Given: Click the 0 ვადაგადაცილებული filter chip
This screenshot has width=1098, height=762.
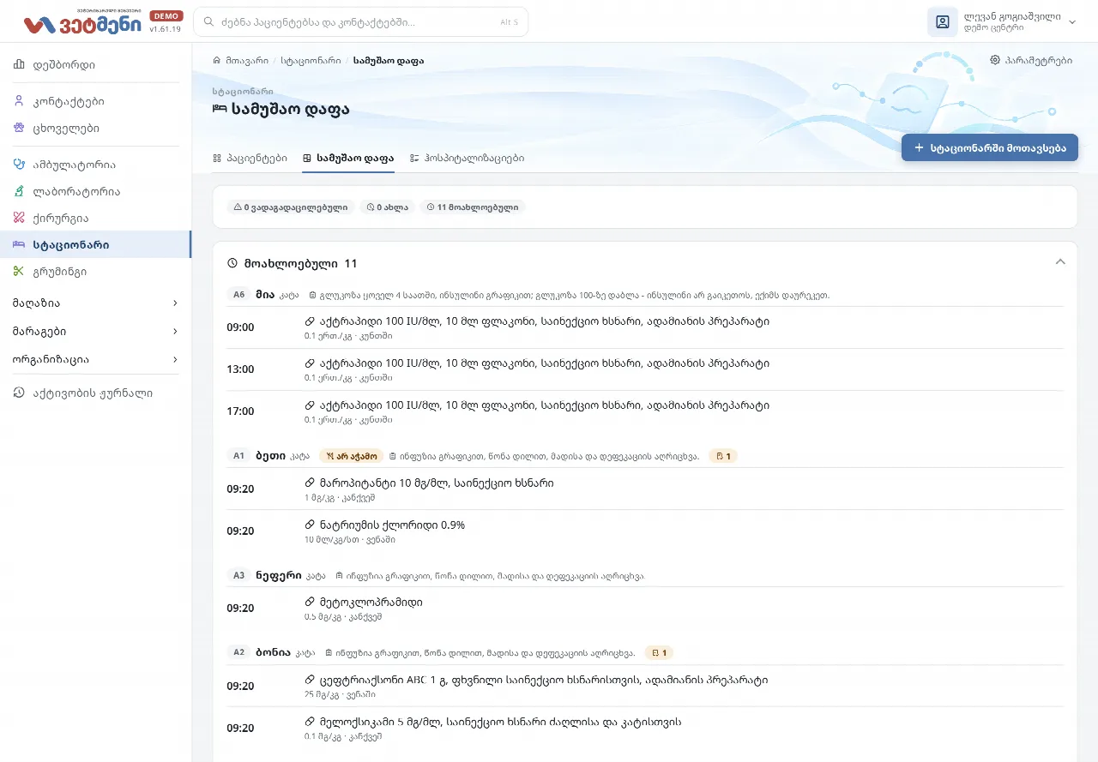Looking at the screenshot, I should point(291,207).
